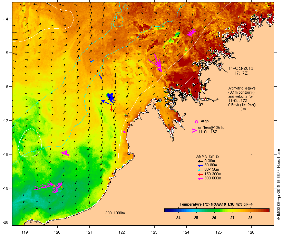283x235 pixels.
Task: Click the 'Argo' legend label
Action: pyautogui.click(x=205, y=121)
